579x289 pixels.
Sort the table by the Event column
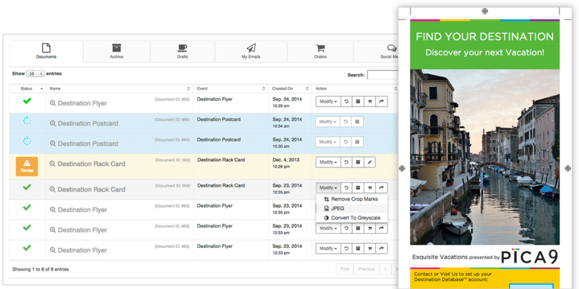coord(231,89)
